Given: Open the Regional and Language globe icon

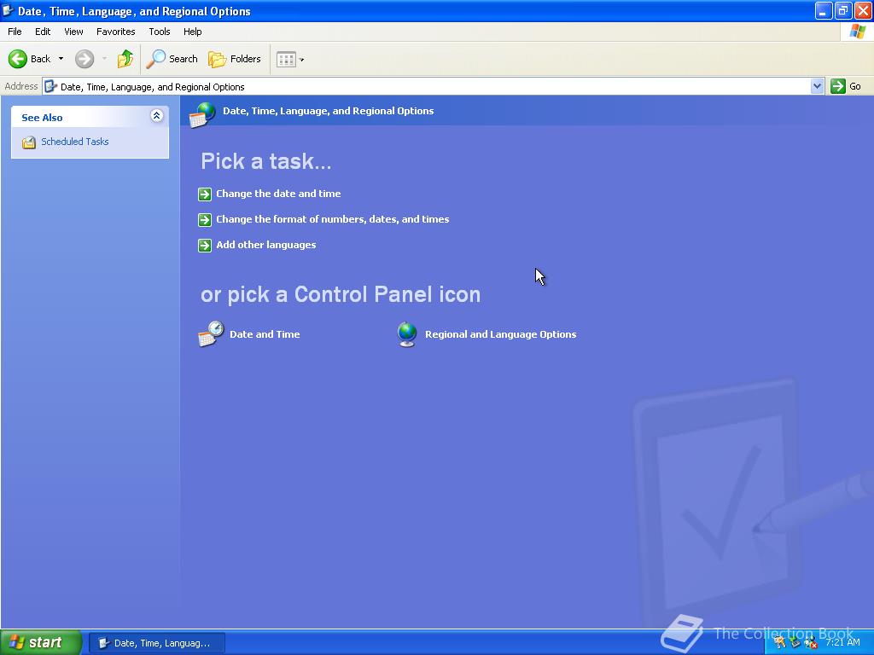Looking at the screenshot, I should click(407, 334).
